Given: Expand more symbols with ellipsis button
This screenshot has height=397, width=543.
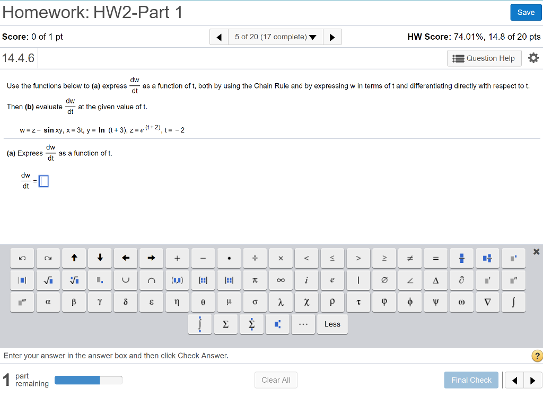Looking at the screenshot, I should (303, 324).
